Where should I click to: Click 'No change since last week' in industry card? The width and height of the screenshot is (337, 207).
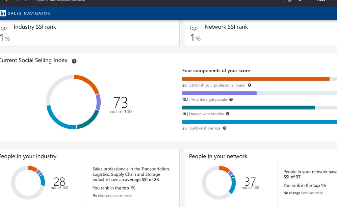click(x=112, y=195)
